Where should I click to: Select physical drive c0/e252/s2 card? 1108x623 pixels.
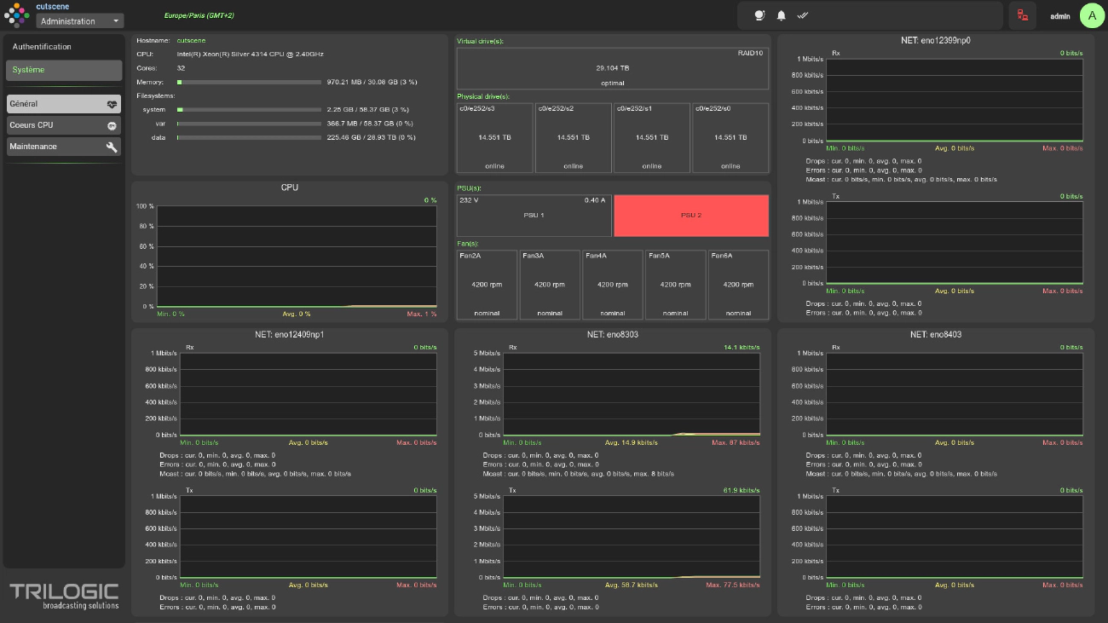[574, 137]
